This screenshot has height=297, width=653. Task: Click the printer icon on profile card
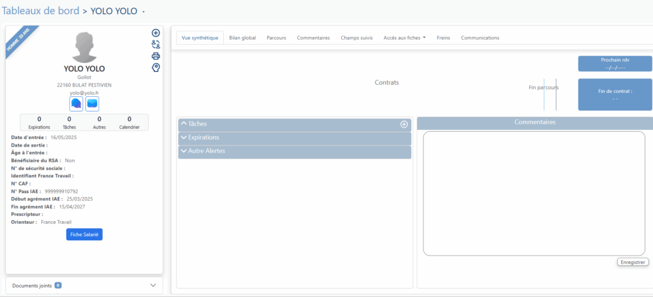[x=156, y=55]
